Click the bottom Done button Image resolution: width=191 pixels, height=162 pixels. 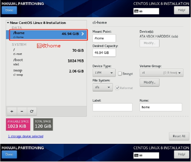pyautogui.click(x=9, y=154)
